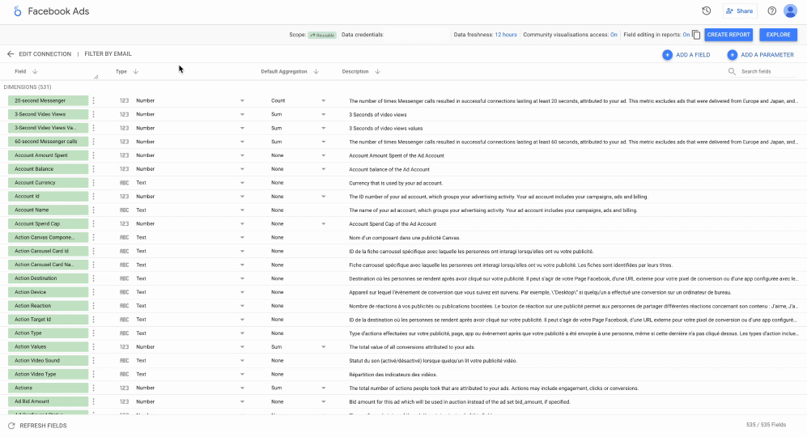Open three-dot menu for Action Device field

tap(93, 292)
